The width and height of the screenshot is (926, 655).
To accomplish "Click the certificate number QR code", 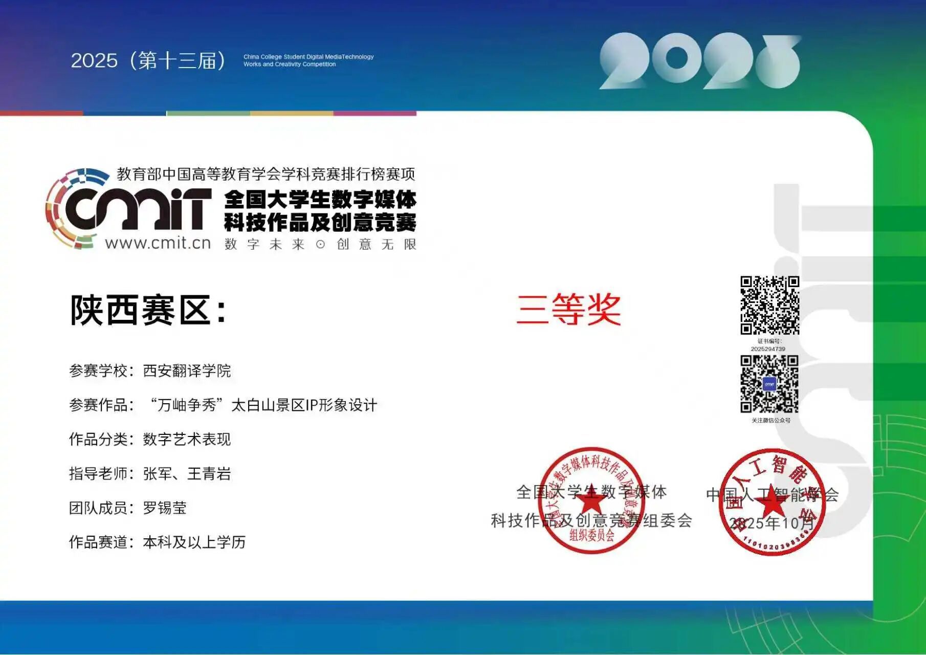I will tap(769, 305).
